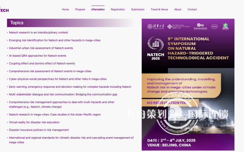The height and width of the screenshot is (152, 244).
Task: Open the Contact page
Action: click(x=192, y=9)
